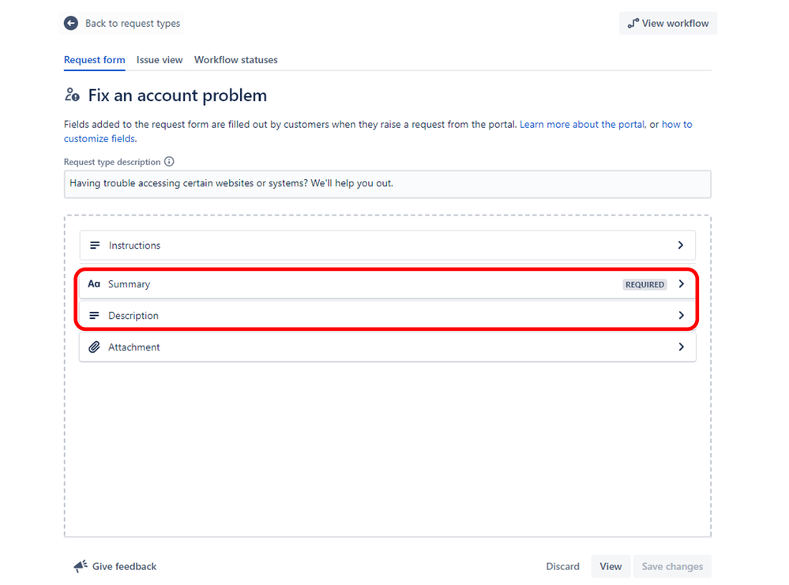This screenshot has height=585, width=789.
Task: Click the Request type description label
Action: click(x=112, y=162)
